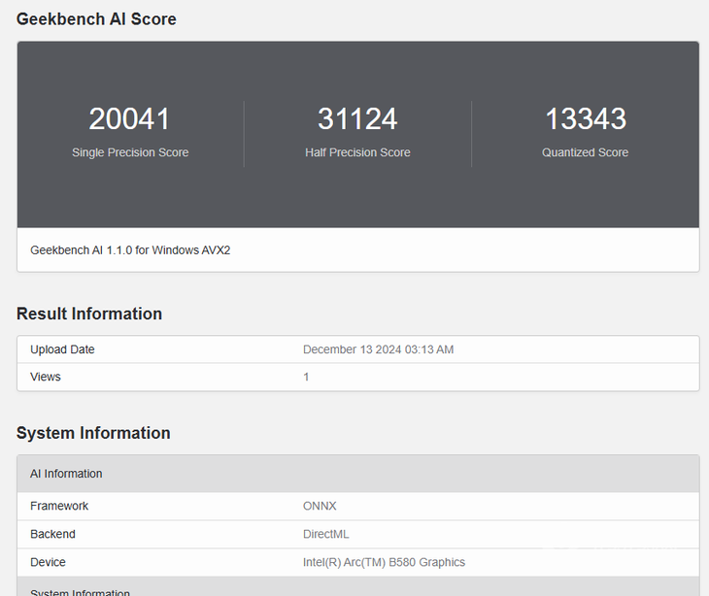Click the Framework row label
Viewport: 709px width, 596px height.
coord(59,506)
